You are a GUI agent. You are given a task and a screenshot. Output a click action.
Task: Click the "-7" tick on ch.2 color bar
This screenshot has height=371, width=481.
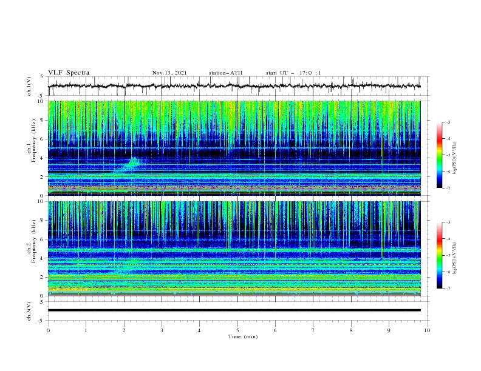point(448,289)
